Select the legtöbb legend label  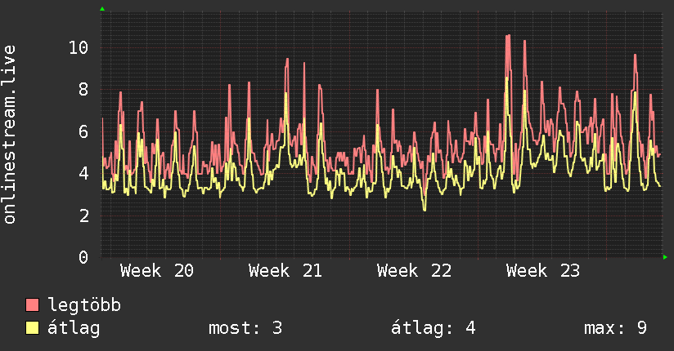[x=84, y=305]
